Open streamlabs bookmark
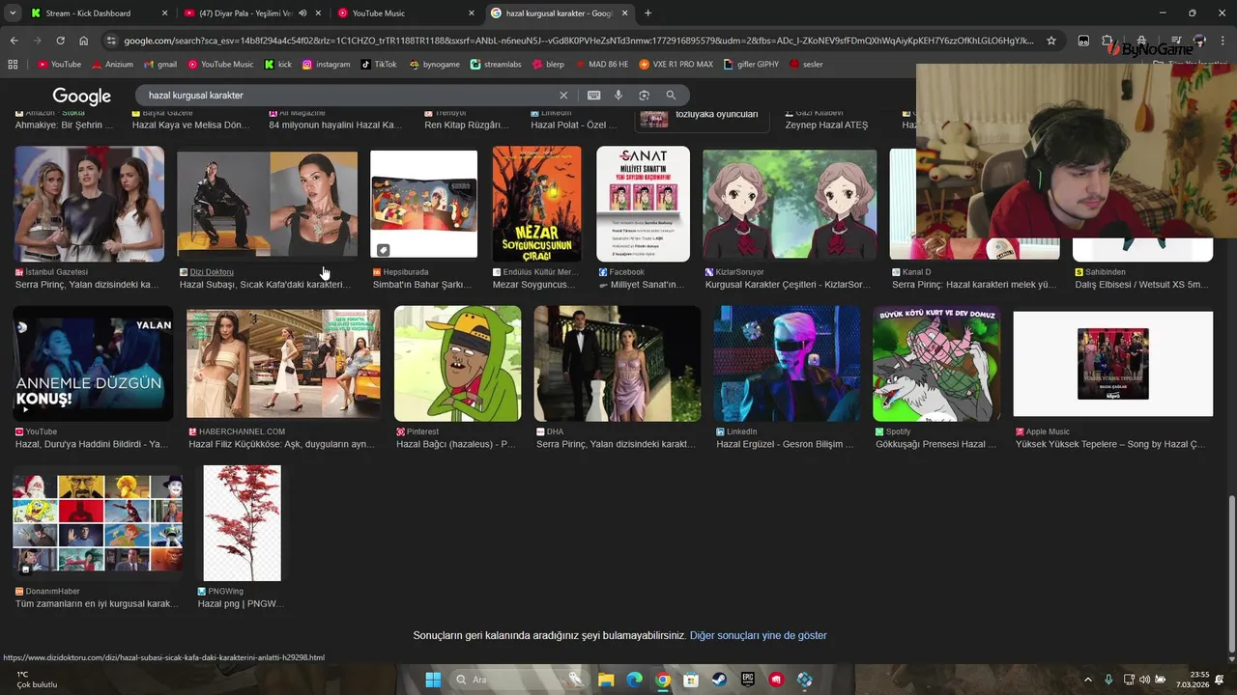This screenshot has width=1237, height=695. [496, 64]
